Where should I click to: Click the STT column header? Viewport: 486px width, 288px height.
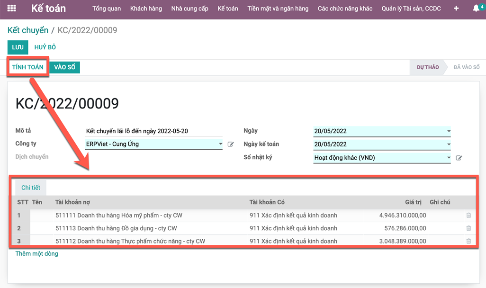click(x=23, y=202)
